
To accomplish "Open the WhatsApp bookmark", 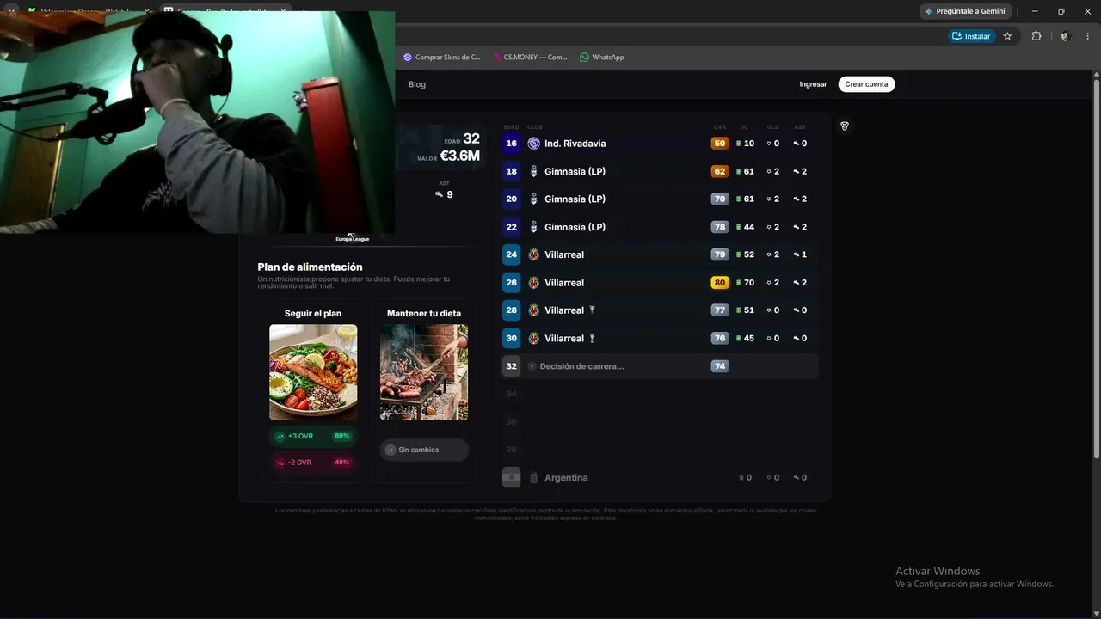I will tap(601, 58).
